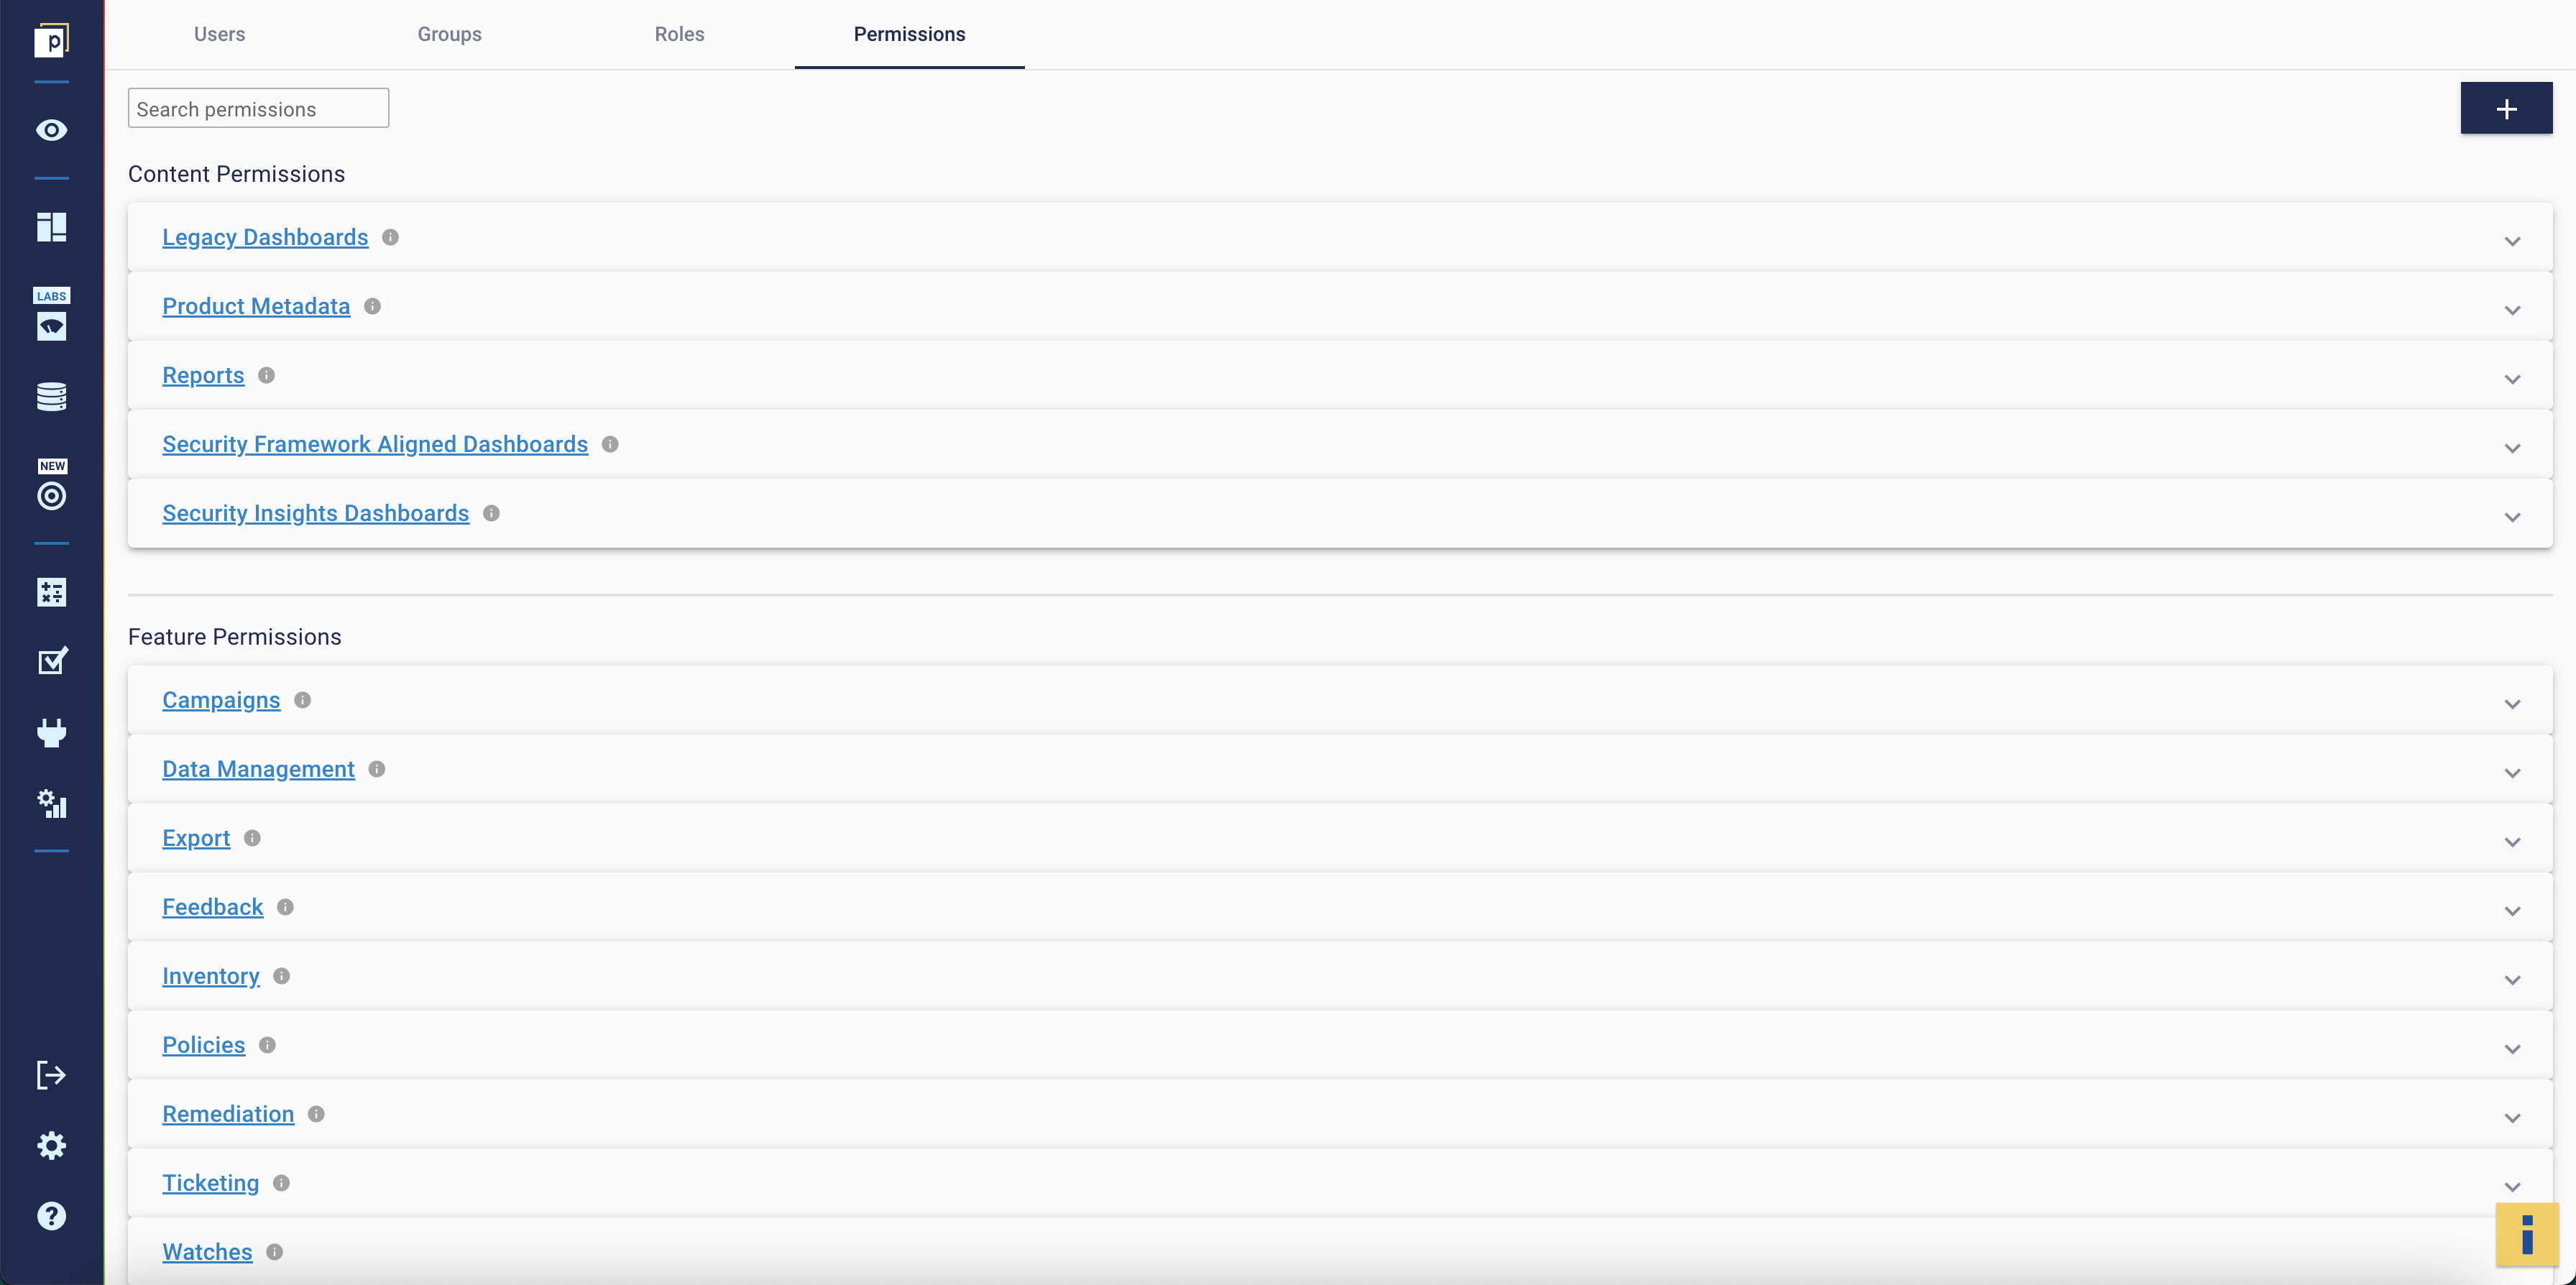Click info icon next to Data Management
The width and height of the screenshot is (2576, 1285).
[376, 769]
